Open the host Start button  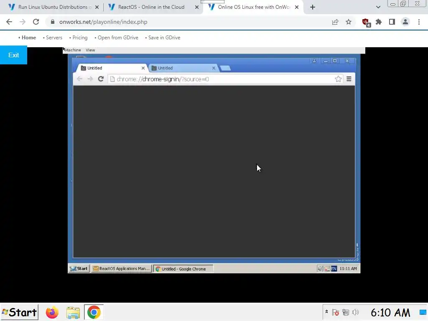click(x=19, y=312)
